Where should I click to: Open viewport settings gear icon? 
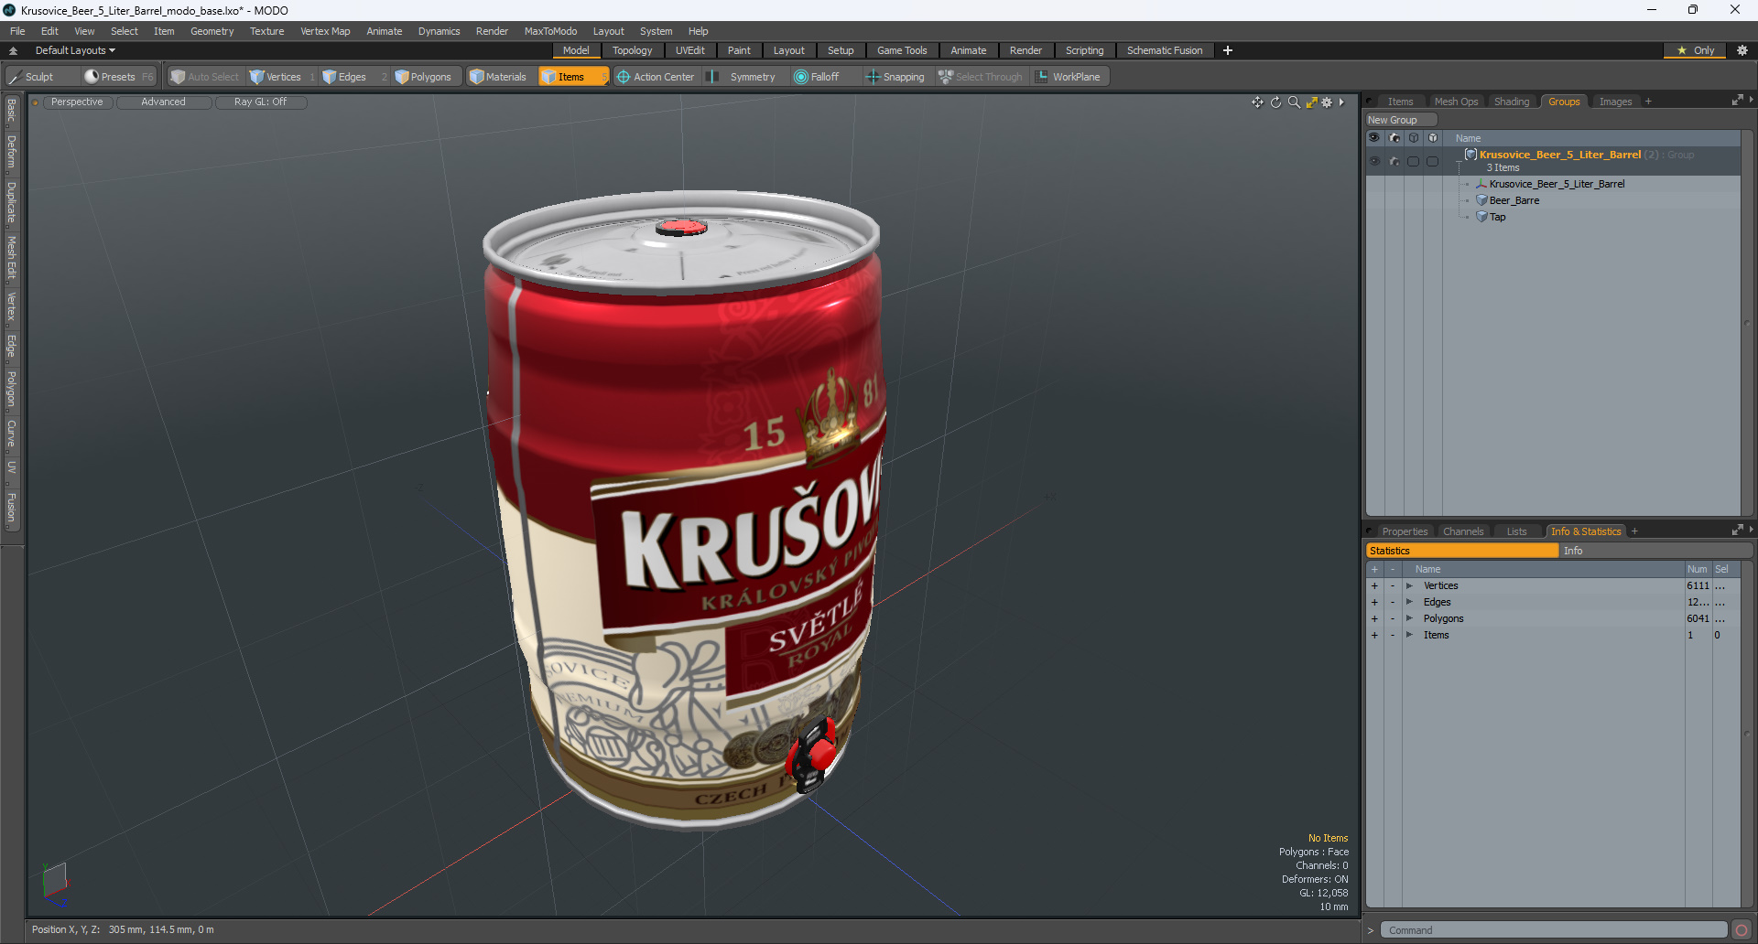coord(1327,102)
